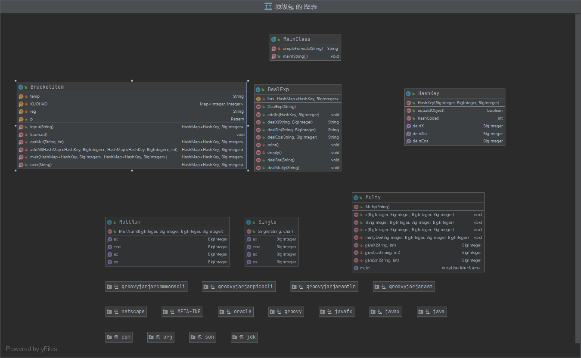Image resolution: width=581 pixels, height=358 pixels.
Task: Select the KUOHAO field in BracketItem
Action: click(x=132, y=104)
